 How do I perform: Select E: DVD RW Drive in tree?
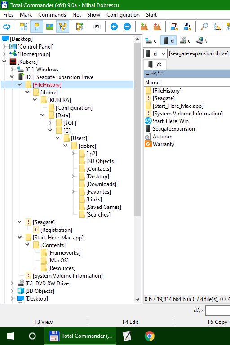click(47, 283)
